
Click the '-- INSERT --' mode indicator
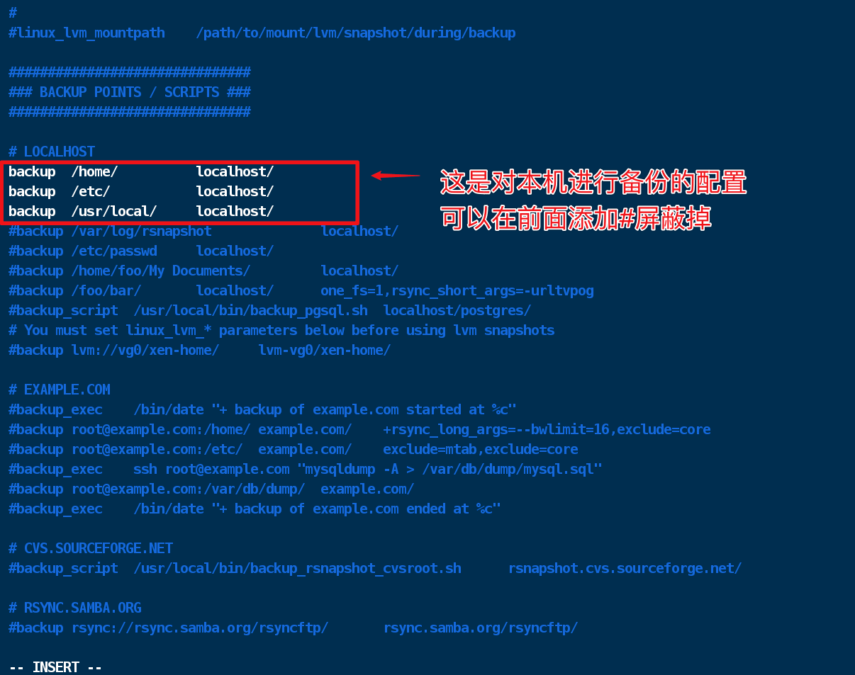tap(55, 667)
